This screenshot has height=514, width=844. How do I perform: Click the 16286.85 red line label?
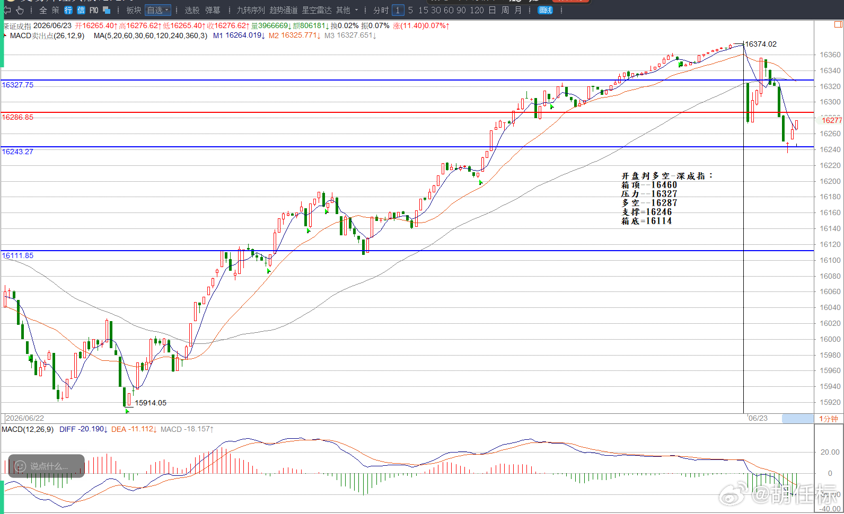[17, 117]
